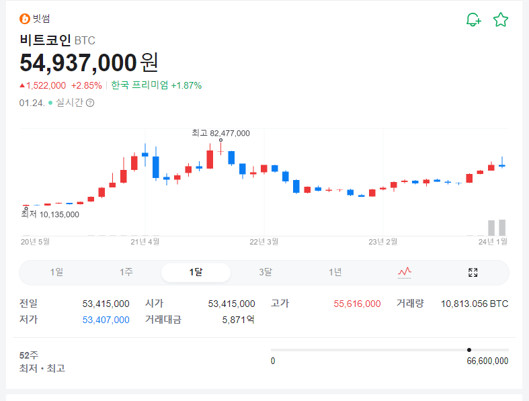Add Bitcoin to favorites with star icon
The width and height of the screenshot is (529, 401).
tap(501, 19)
